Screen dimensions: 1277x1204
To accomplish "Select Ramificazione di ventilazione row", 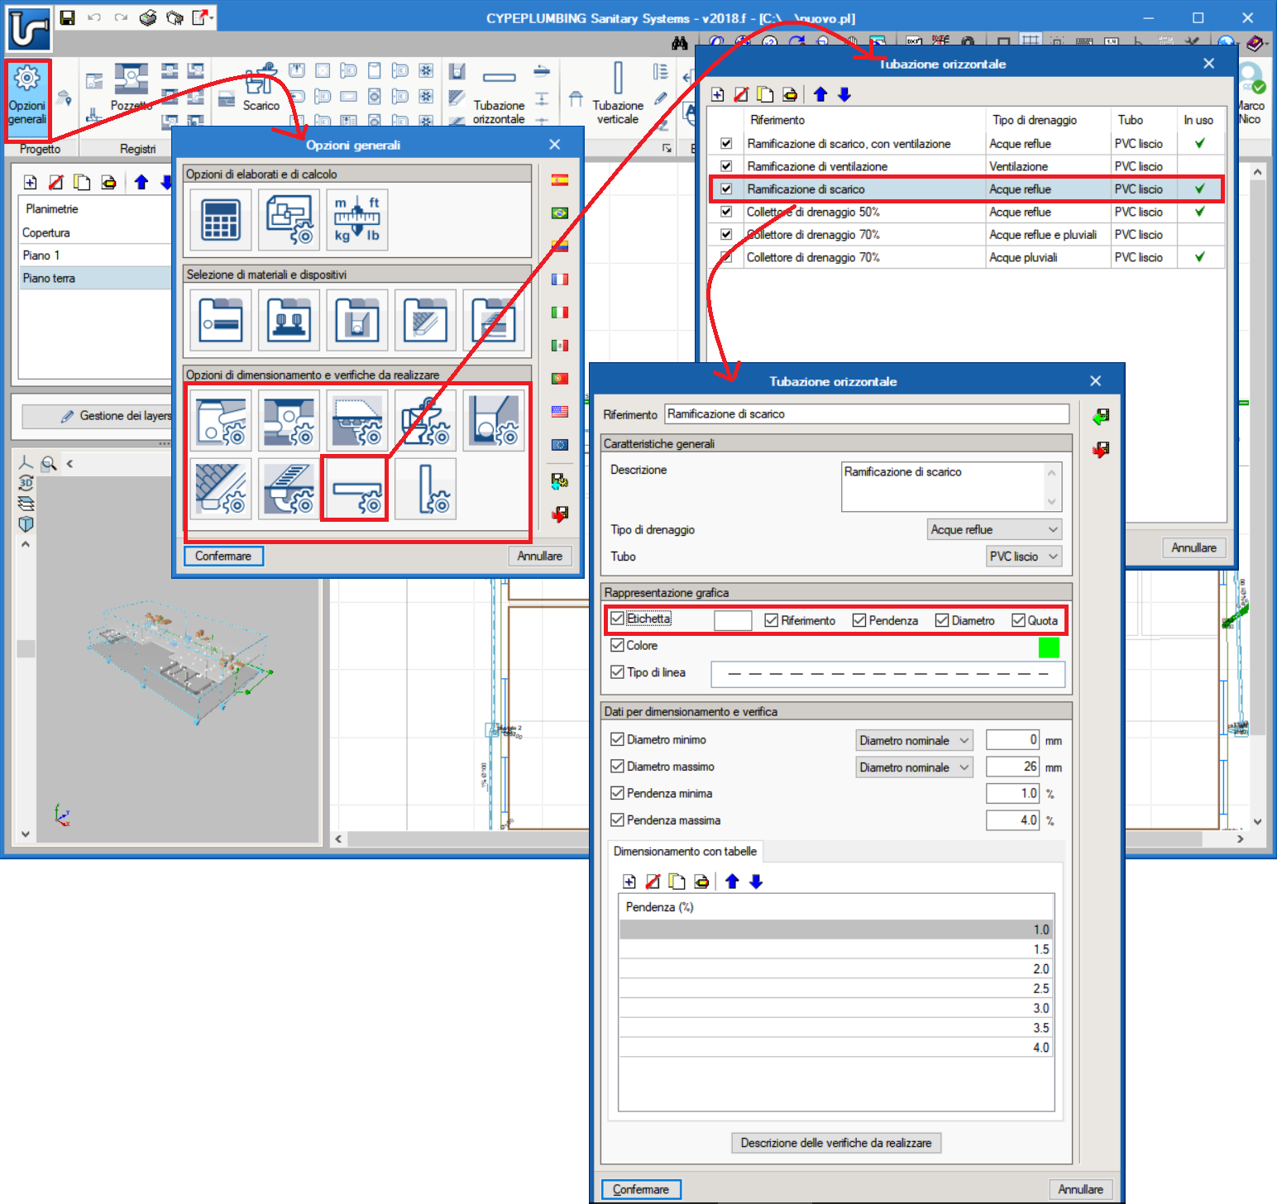I will point(966,166).
